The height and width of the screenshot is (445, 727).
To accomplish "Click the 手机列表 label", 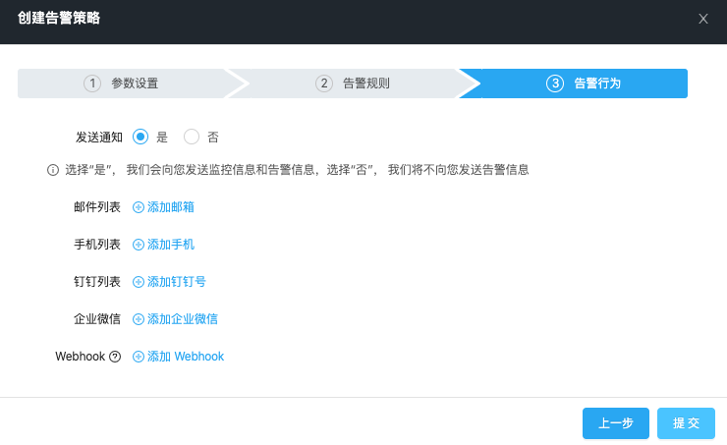I will tap(97, 245).
